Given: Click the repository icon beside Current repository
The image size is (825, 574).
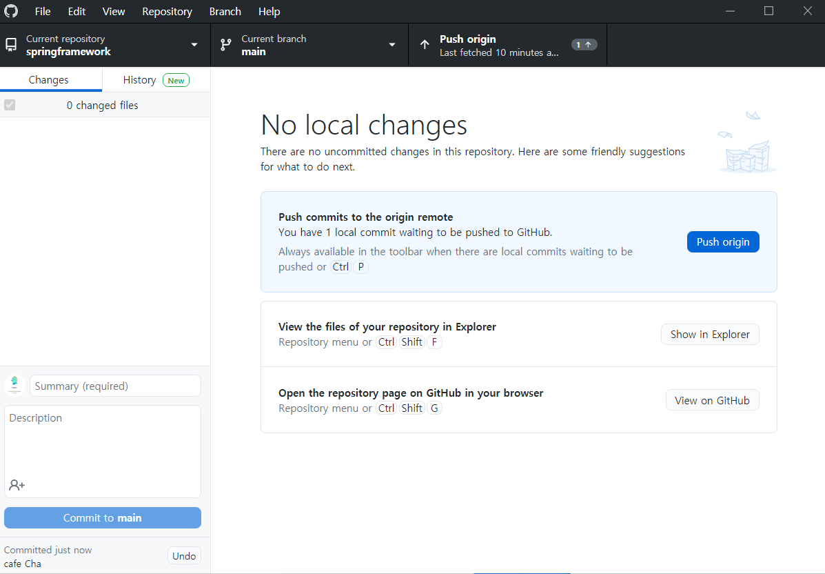Looking at the screenshot, I should tap(11, 46).
